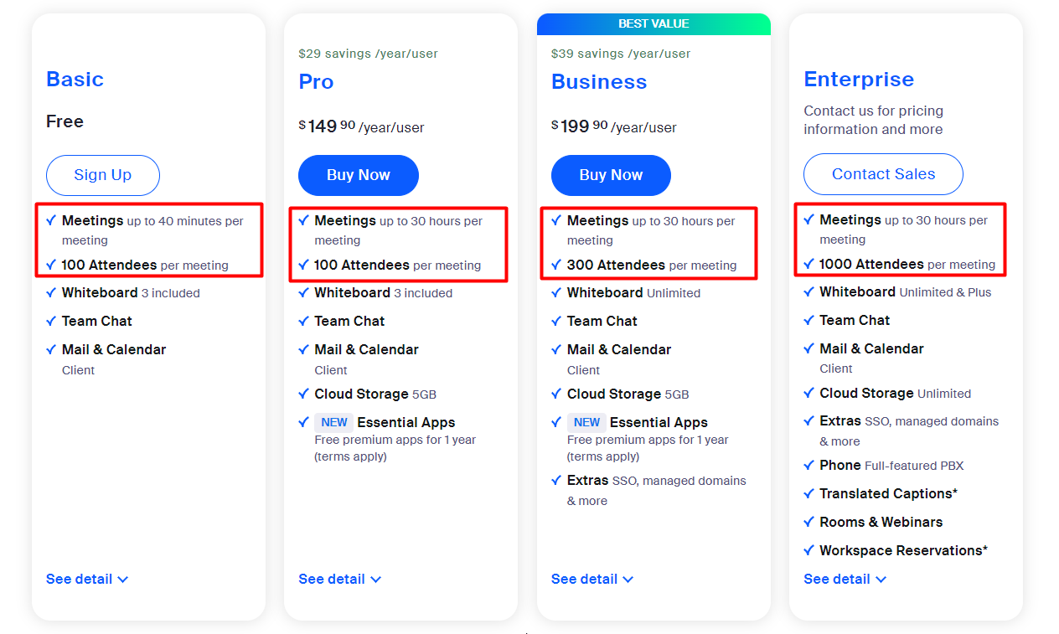Click the BEST VALUE banner above Business
The width and height of the screenshot is (1059, 634).
653,23
